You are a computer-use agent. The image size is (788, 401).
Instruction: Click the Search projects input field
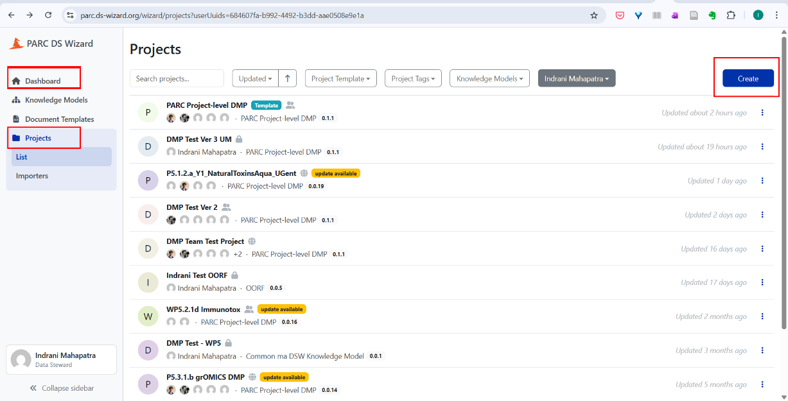(x=177, y=78)
